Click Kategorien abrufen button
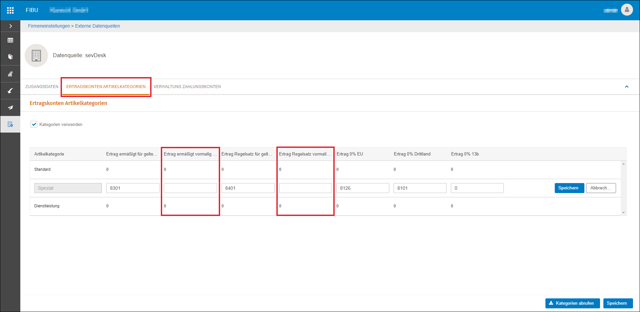Viewport: 640px width, 312px height. tap(572, 303)
